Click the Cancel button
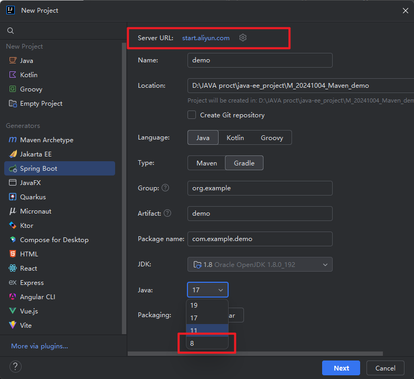 pos(385,368)
